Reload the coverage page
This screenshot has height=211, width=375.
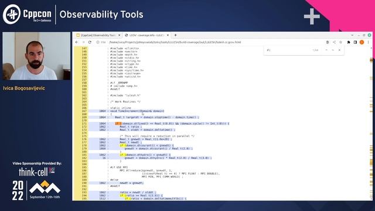[x=90, y=42]
